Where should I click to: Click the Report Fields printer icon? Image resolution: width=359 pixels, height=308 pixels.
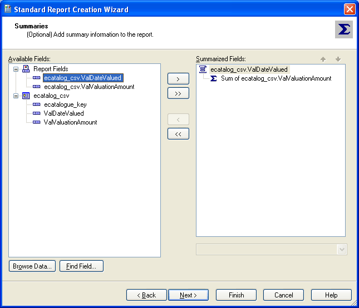click(x=26, y=69)
